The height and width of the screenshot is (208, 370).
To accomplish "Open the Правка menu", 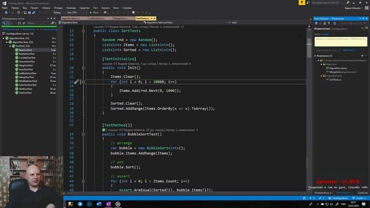I will pos(15,8).
